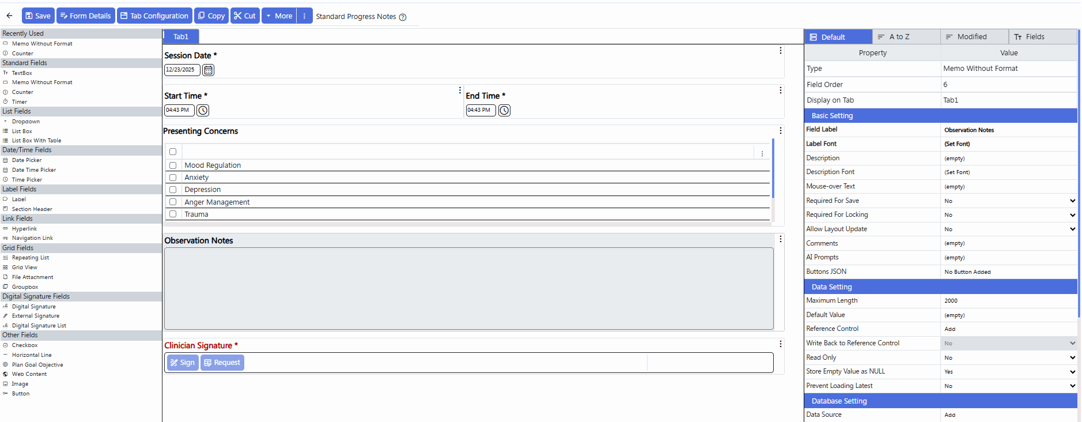Open the Store Empty Value as NULL dropdown

(1009, 372)
